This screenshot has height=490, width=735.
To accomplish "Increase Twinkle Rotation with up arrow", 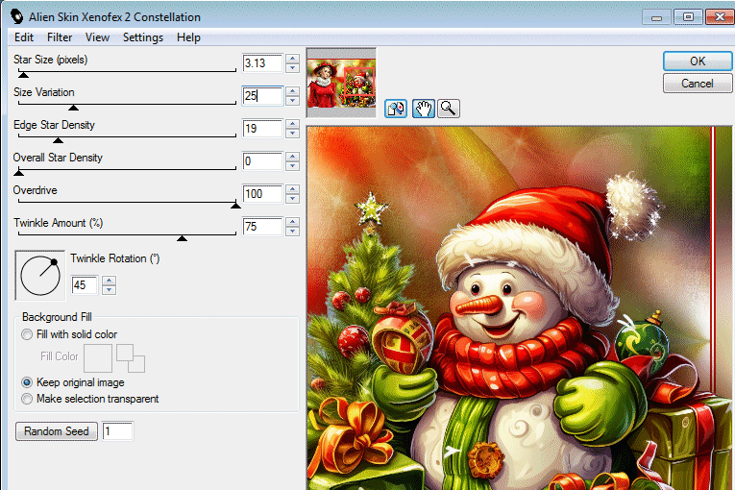I will (x=109, y=281).
